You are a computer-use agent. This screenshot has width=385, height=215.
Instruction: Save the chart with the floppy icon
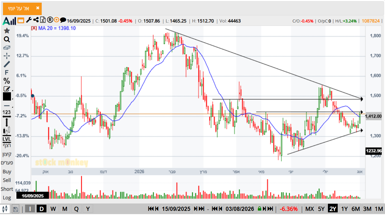16,209
